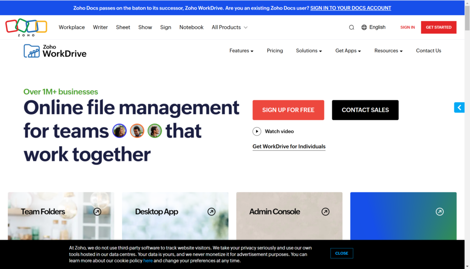Open the arrow icon on Admin Console card
The height and width of the screenshot is (269, 470).
[325, 212]
